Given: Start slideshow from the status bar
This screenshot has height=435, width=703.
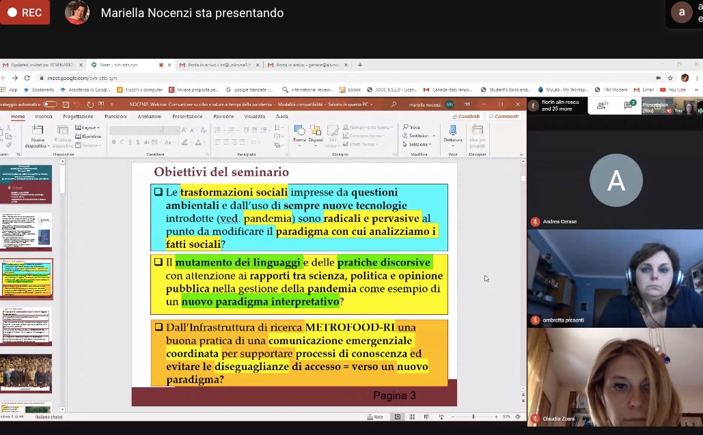Looking at the screenshot, I should click(x=441, y=417).
